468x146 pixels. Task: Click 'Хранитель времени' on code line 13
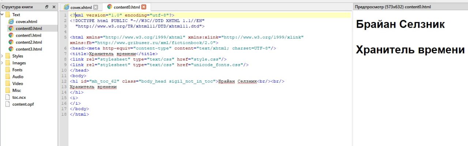[93, 87]
